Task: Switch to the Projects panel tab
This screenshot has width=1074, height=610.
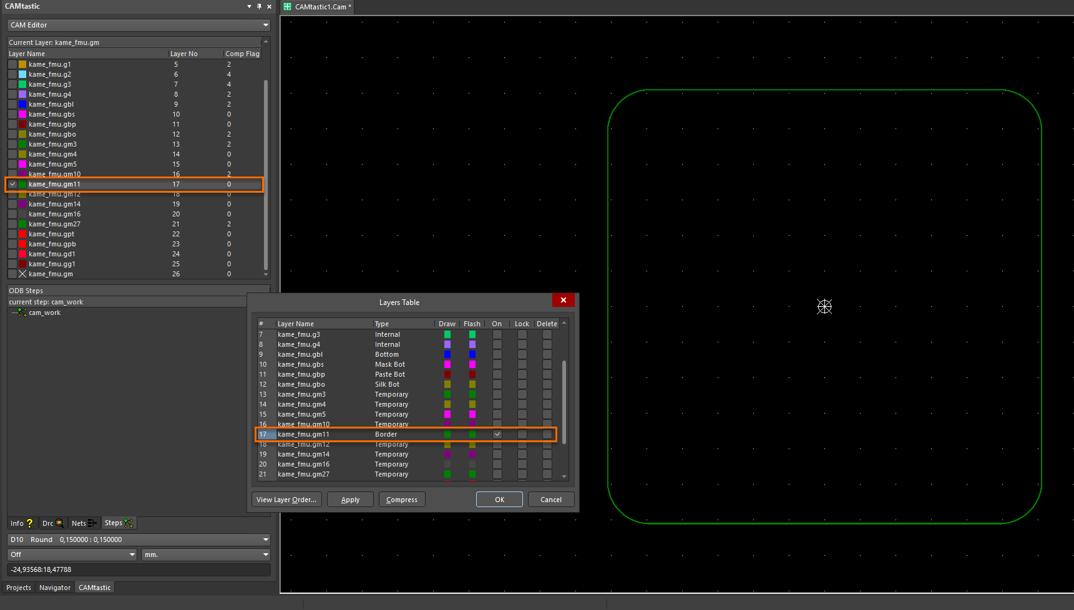Action: tap(19, 588)
